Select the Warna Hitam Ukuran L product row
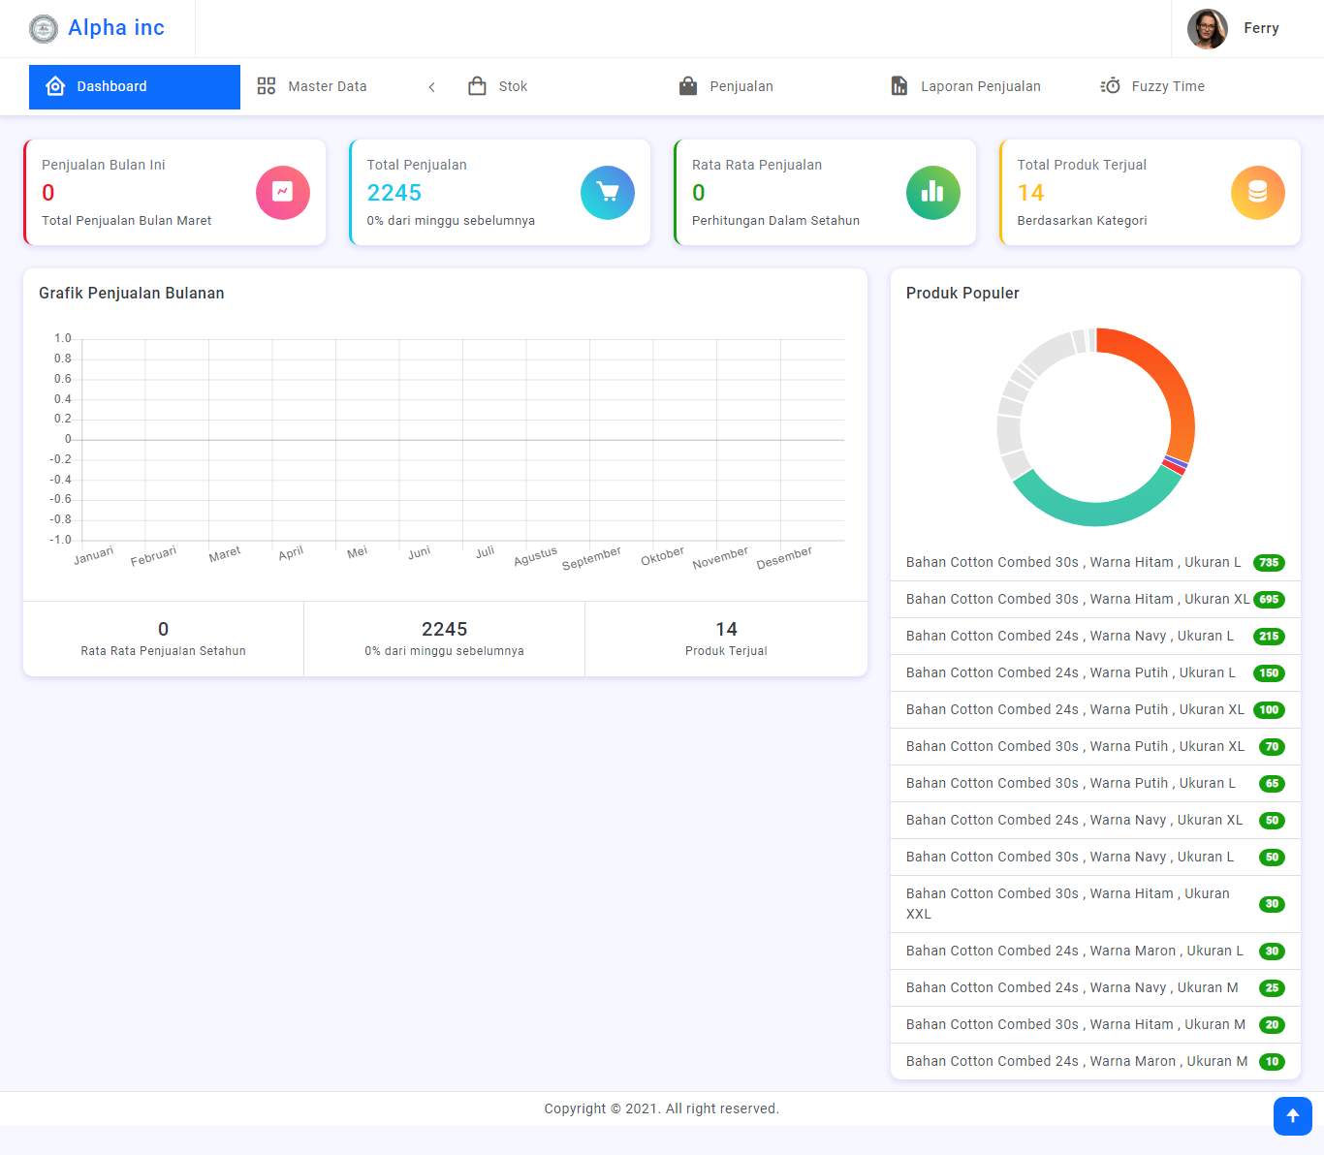The image size is (1324, 1155). pyautogui.click(x=1073, y=562)
